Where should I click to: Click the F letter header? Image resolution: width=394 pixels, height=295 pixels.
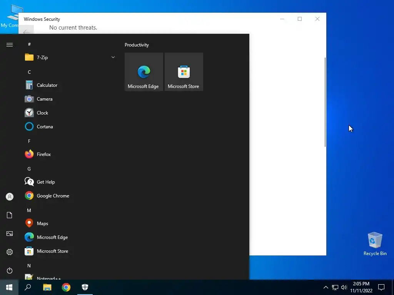[29, 141]
